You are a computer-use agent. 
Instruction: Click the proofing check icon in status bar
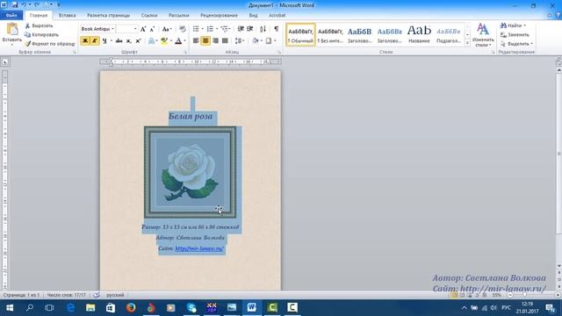click(x=97, y=295)
